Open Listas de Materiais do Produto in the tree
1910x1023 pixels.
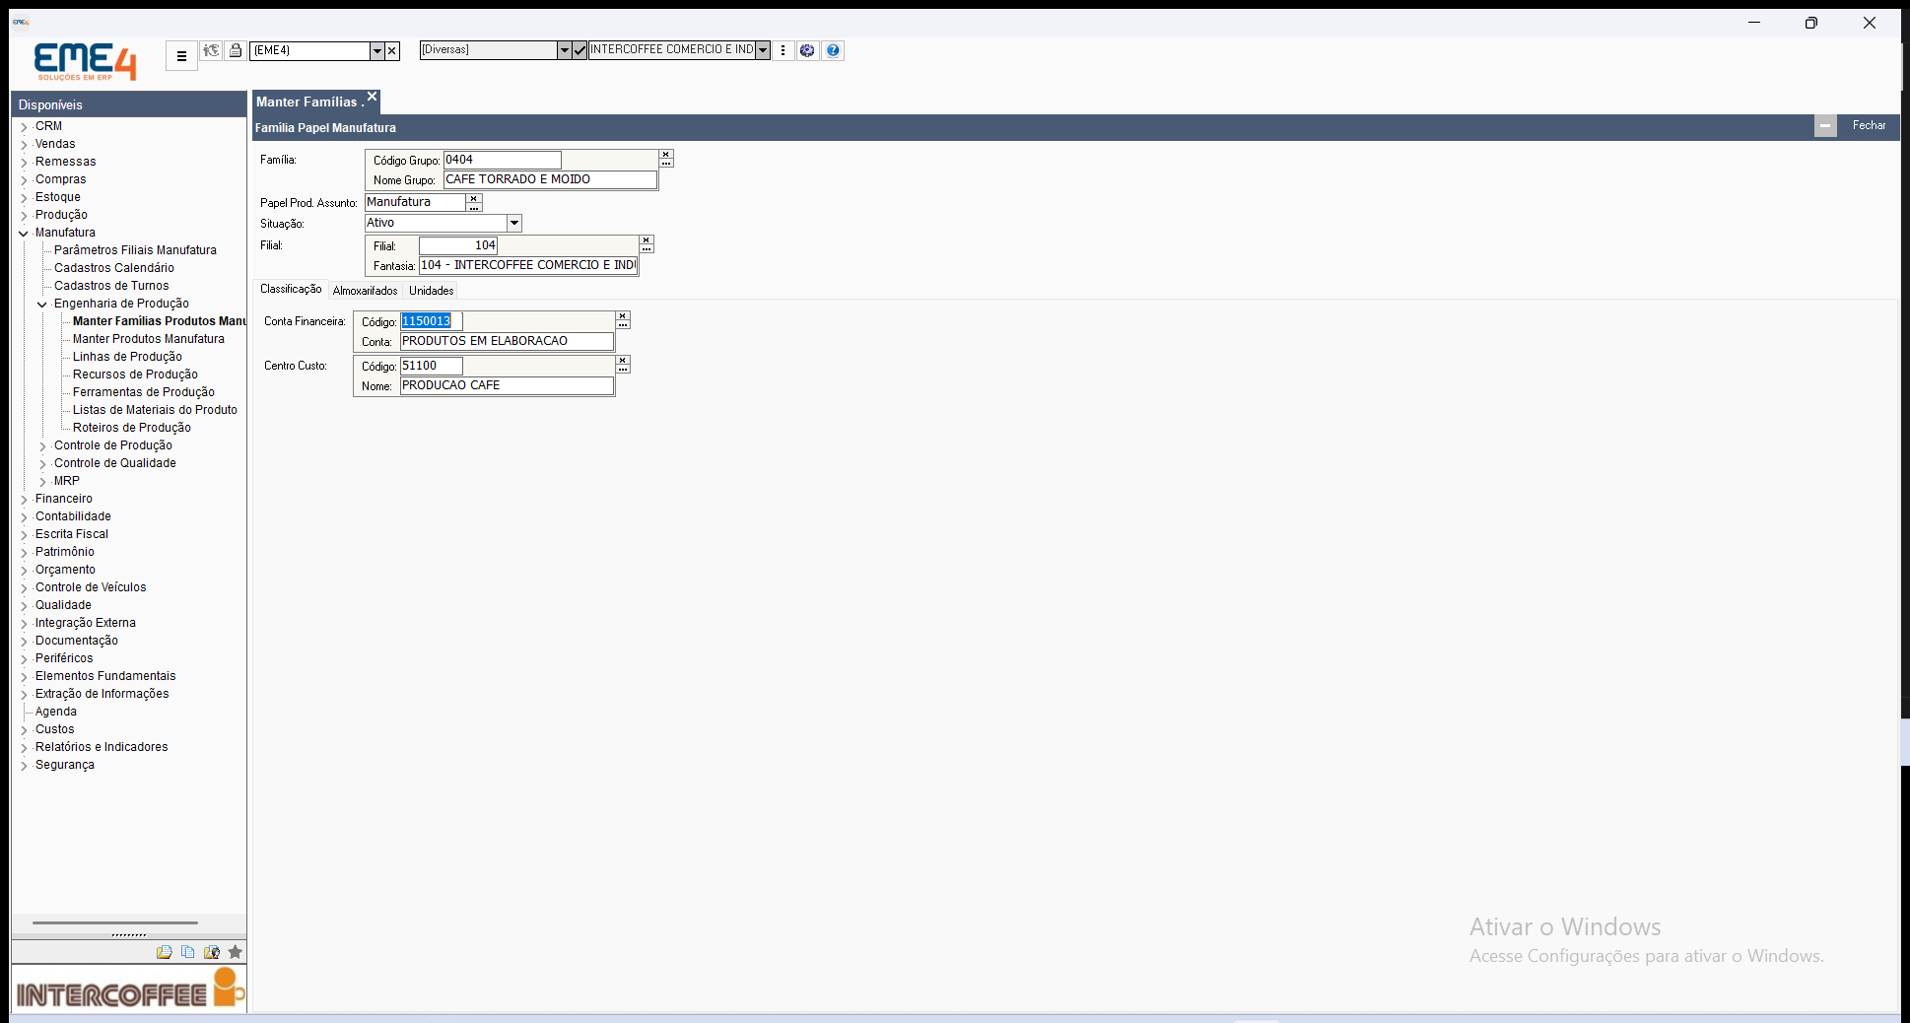(x=155, y=410)
